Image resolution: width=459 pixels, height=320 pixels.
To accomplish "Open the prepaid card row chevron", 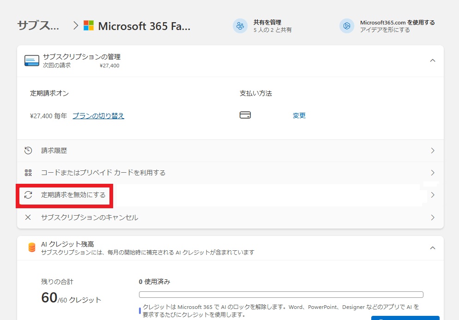I will click(x=432, y=173).
